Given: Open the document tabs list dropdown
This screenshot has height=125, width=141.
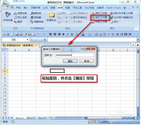Looking at the screenshot, I should [x=133, y=45].
